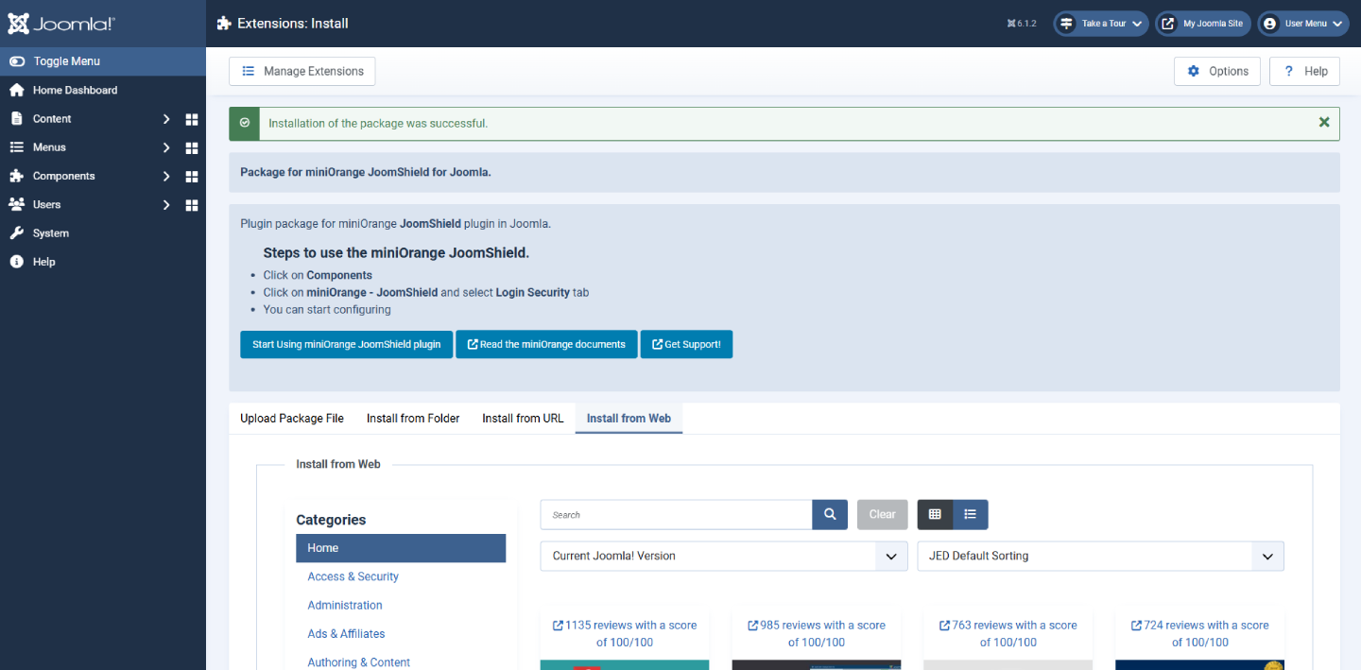The height and width of the screenshot is (670, 1361).
Task: Click the Help toolbar button
Action: pos(1304,71)
